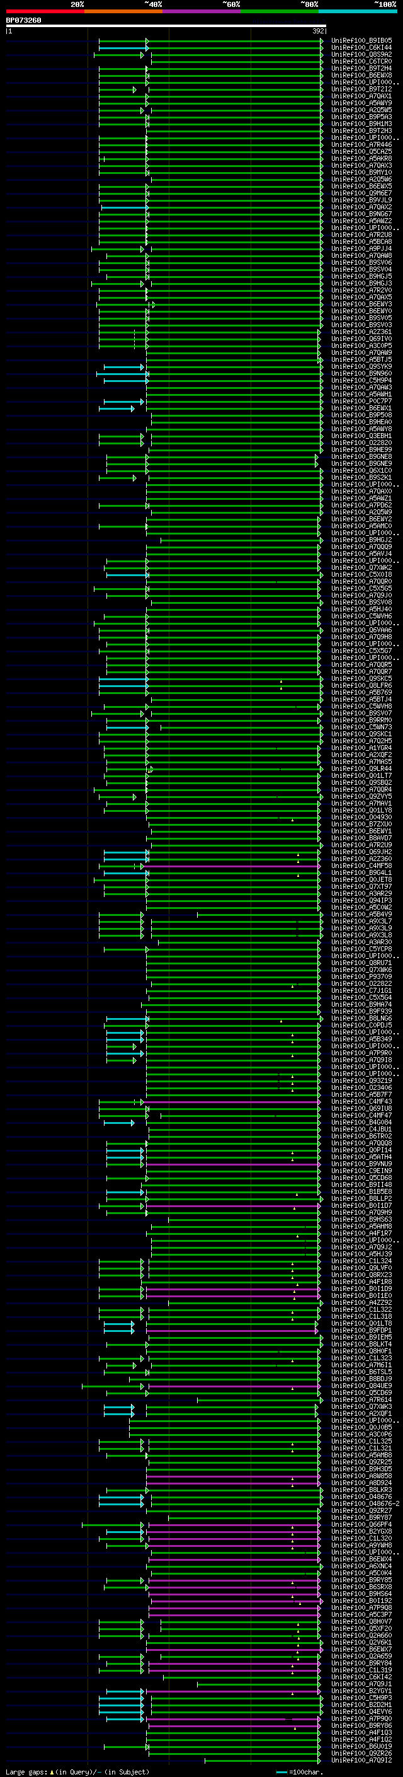
Task: Click the UniRef100_A3C0P5 label
Action: pos(361,345)
